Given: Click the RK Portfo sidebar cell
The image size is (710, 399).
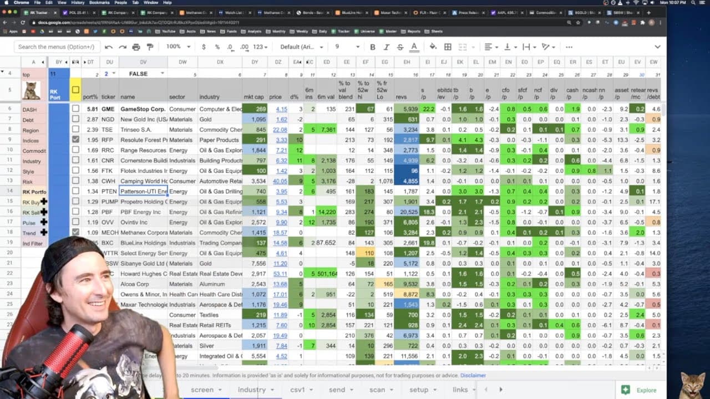Looking at the screenshot, I should click(34, 192).
